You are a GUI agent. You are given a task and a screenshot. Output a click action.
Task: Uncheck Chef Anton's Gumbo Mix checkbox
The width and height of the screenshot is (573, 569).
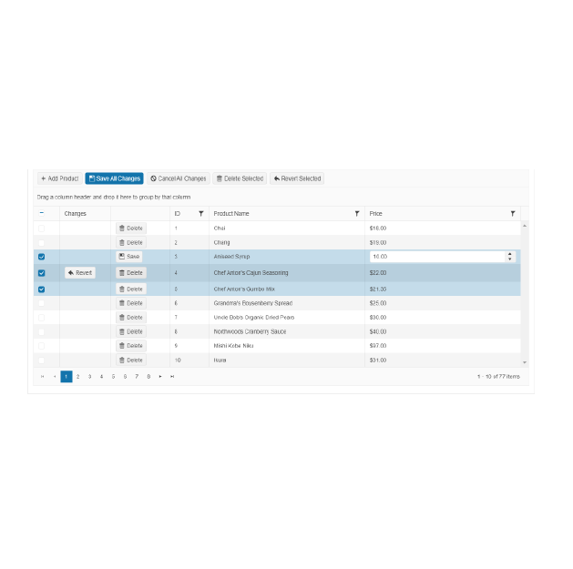[42, 290]
